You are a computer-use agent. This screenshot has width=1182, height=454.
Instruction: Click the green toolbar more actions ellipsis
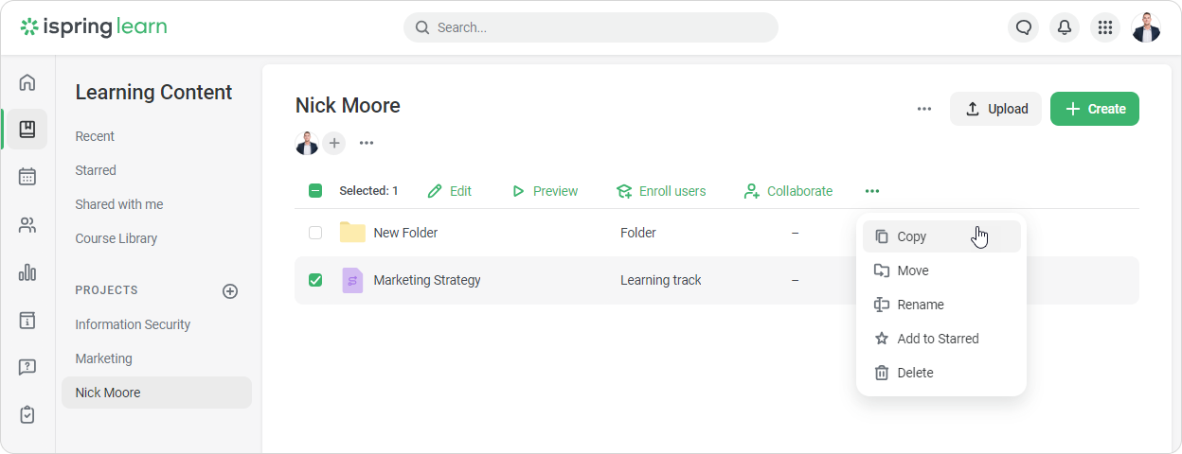click(x=872, y=191)
